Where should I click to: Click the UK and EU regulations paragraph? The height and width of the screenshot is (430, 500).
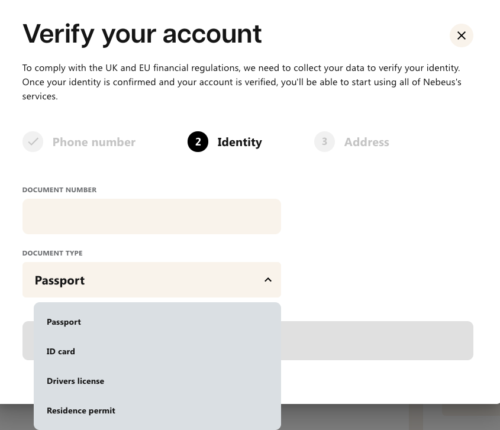[241, 82]
